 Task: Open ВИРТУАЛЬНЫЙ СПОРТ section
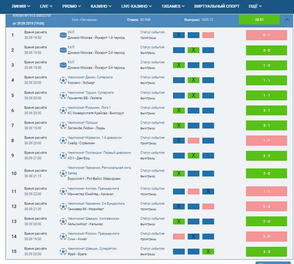[217, 6]
